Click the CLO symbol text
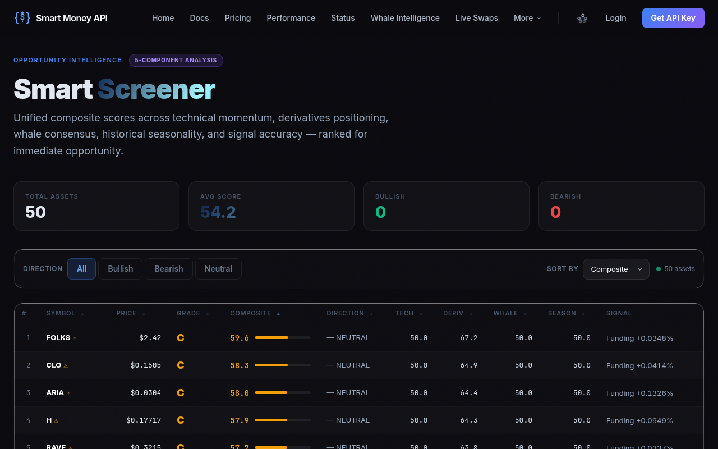The height and width of the screenshot is (449, 718). coord(54,365)
